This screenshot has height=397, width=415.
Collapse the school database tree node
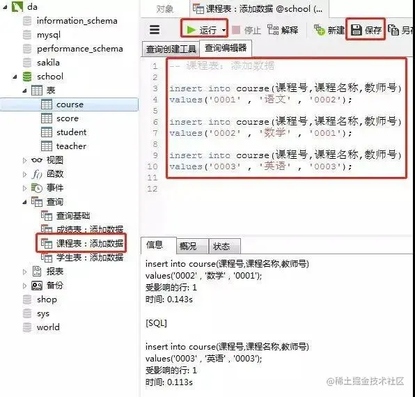pyautogui.click(x=15, y=77)
